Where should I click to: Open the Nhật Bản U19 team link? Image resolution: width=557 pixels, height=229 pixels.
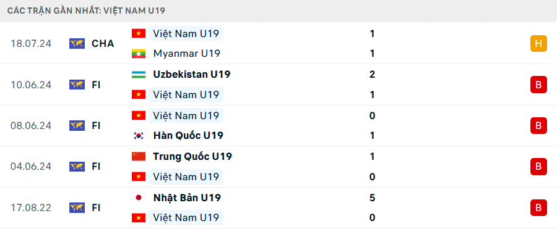point(187,198)
